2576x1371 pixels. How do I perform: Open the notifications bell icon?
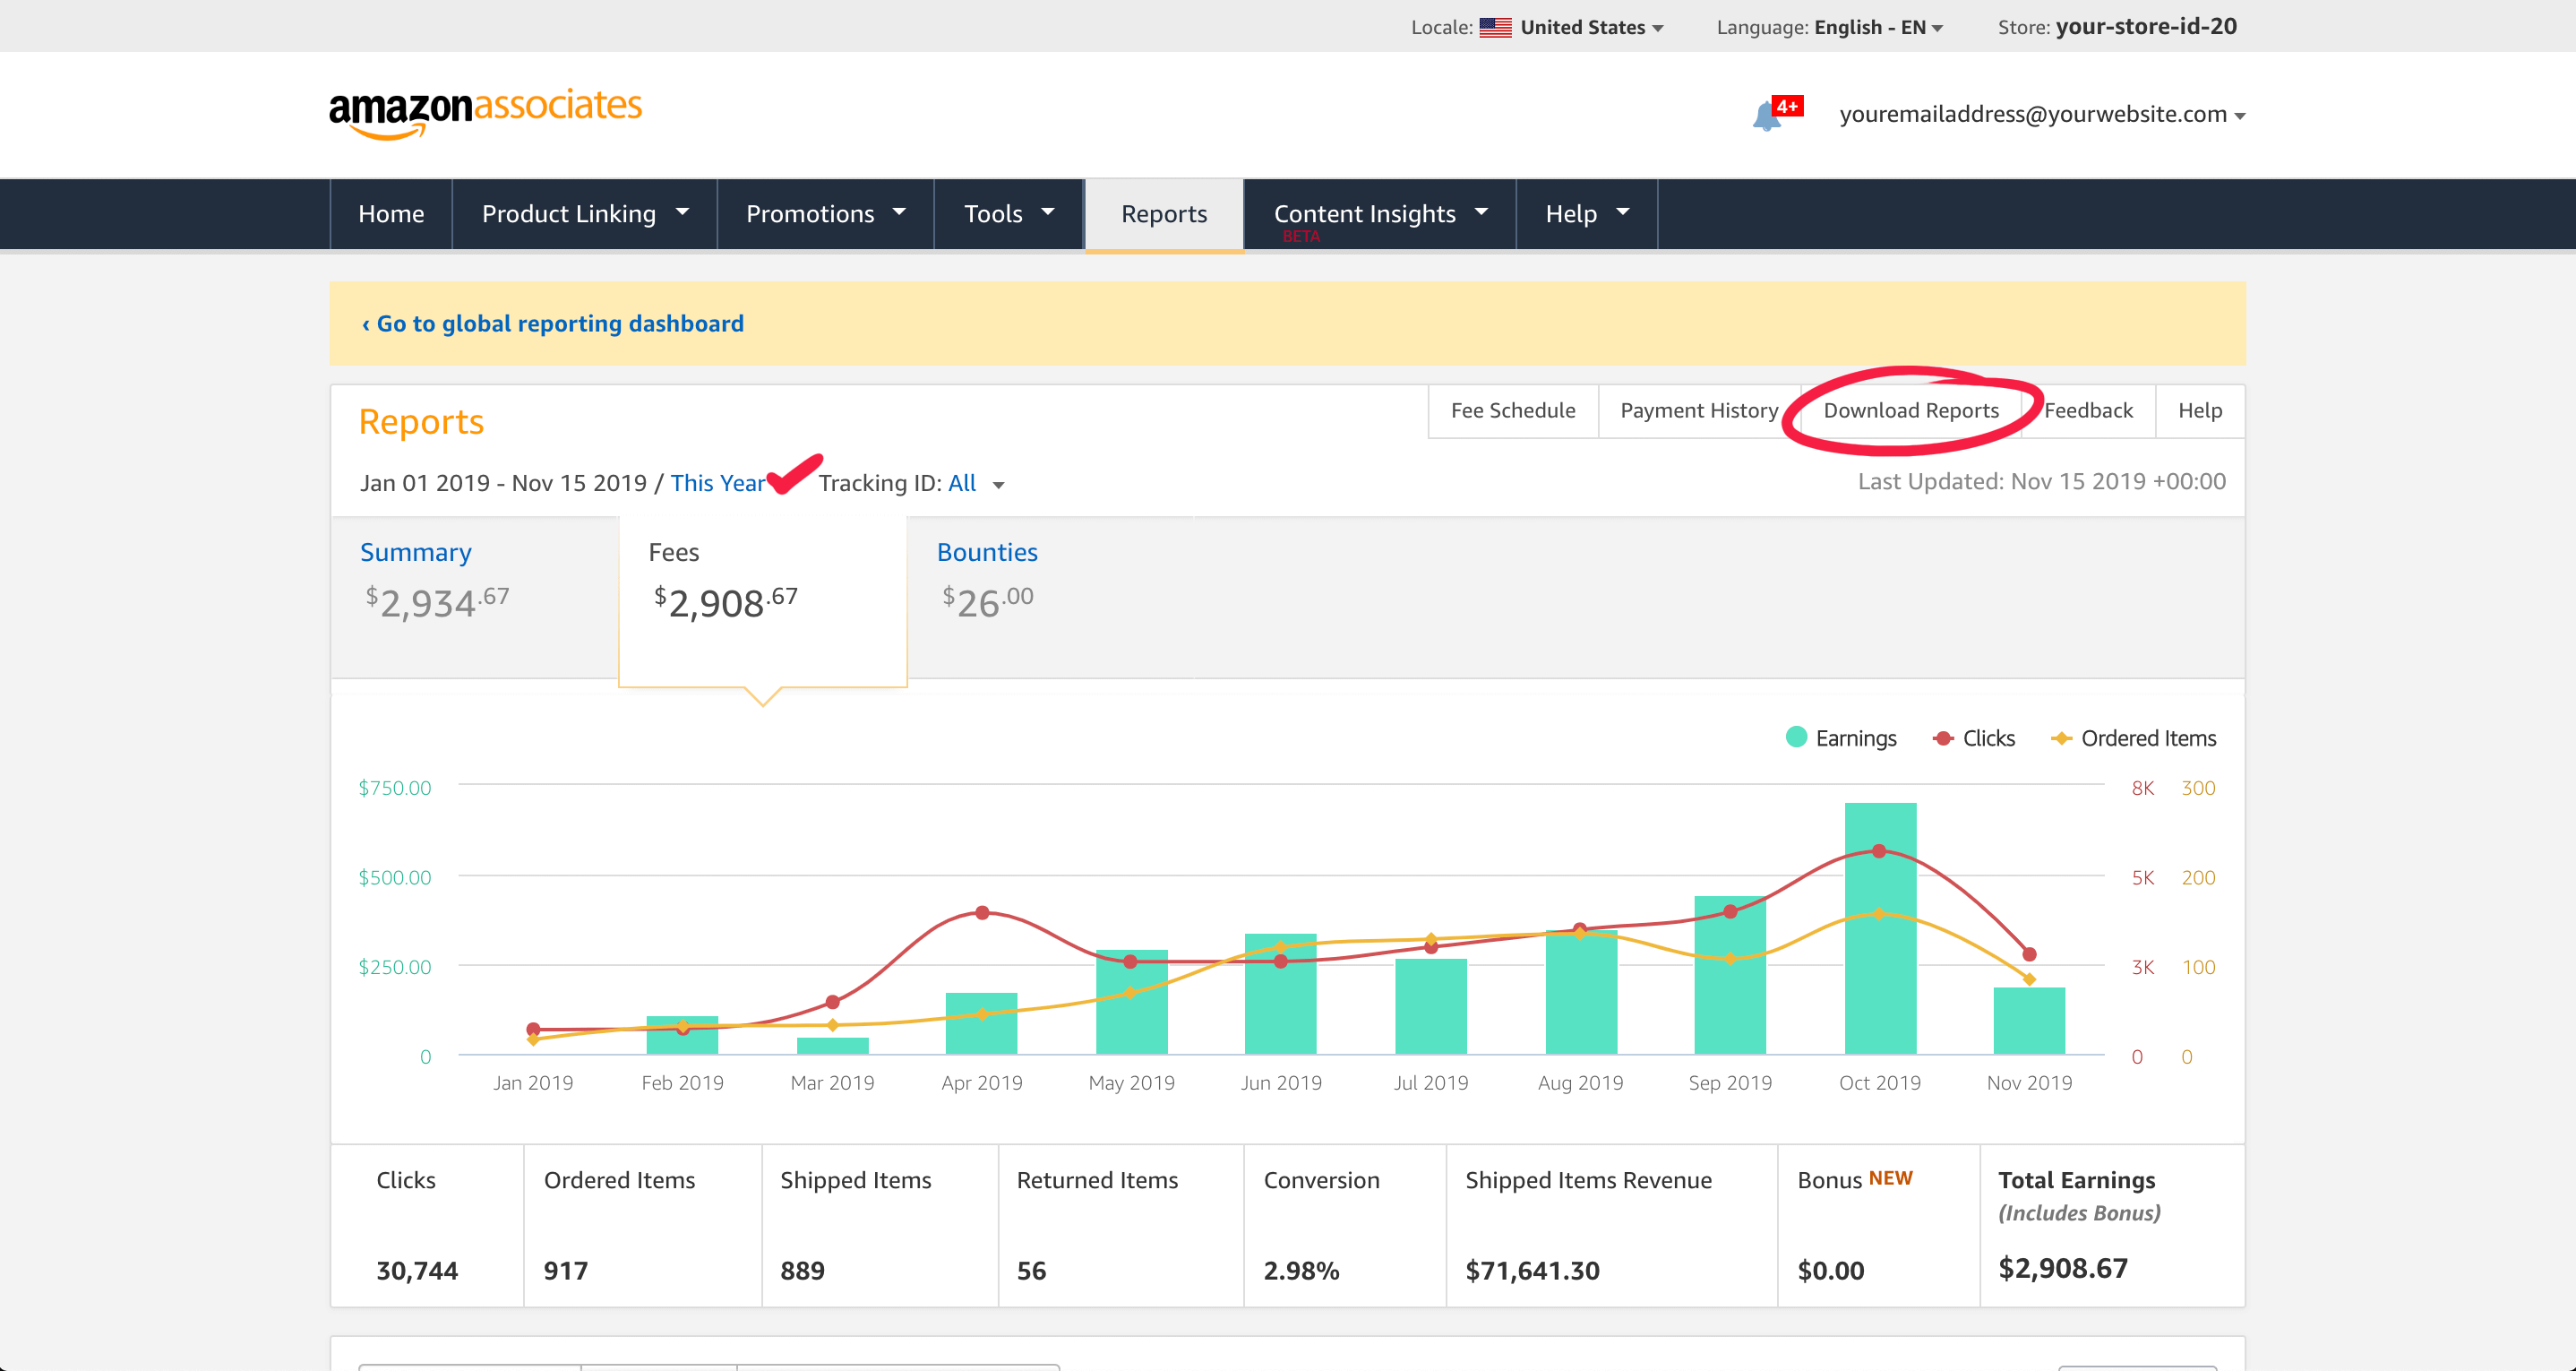1768,116
